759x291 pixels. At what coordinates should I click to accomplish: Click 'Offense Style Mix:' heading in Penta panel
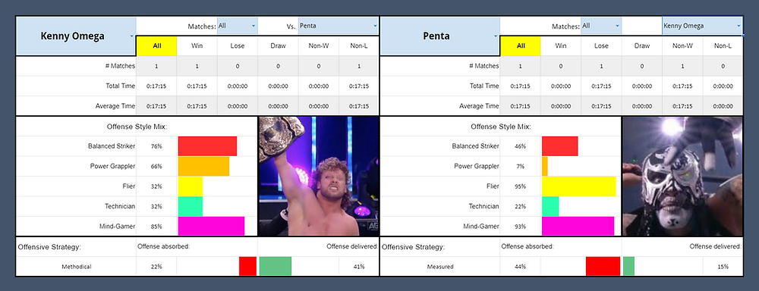(500, 127)
